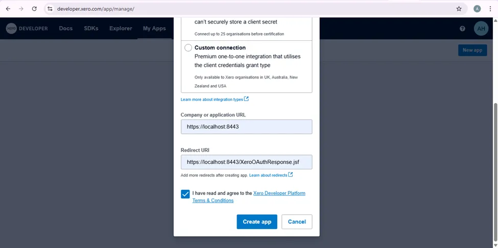This screenshot has height=248, width=498.
Task: Click the Xero Developer logo
Action: click(x=27, y=29)
